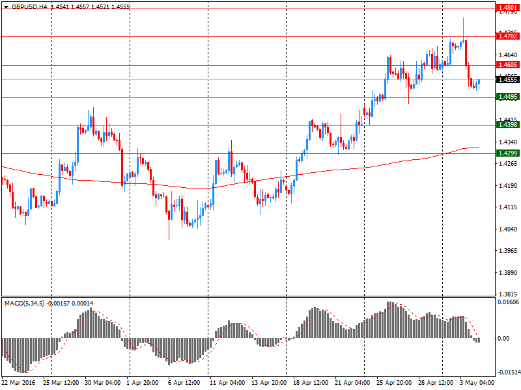The image size is (521, 390).
Task: Click the 1.4340 price scale value
Action: click(x=508, y=142)
